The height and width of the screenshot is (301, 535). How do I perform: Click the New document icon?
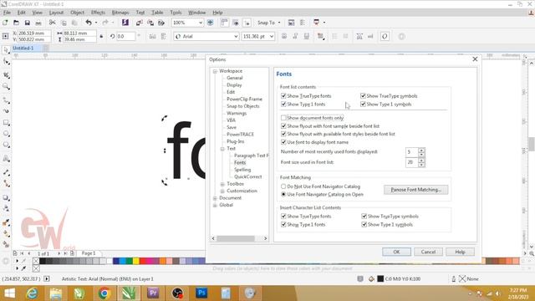click(5, 23)
